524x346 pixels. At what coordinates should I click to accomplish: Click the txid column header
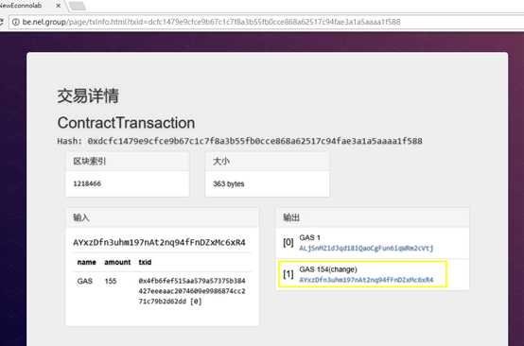click(x=145, y=262)
